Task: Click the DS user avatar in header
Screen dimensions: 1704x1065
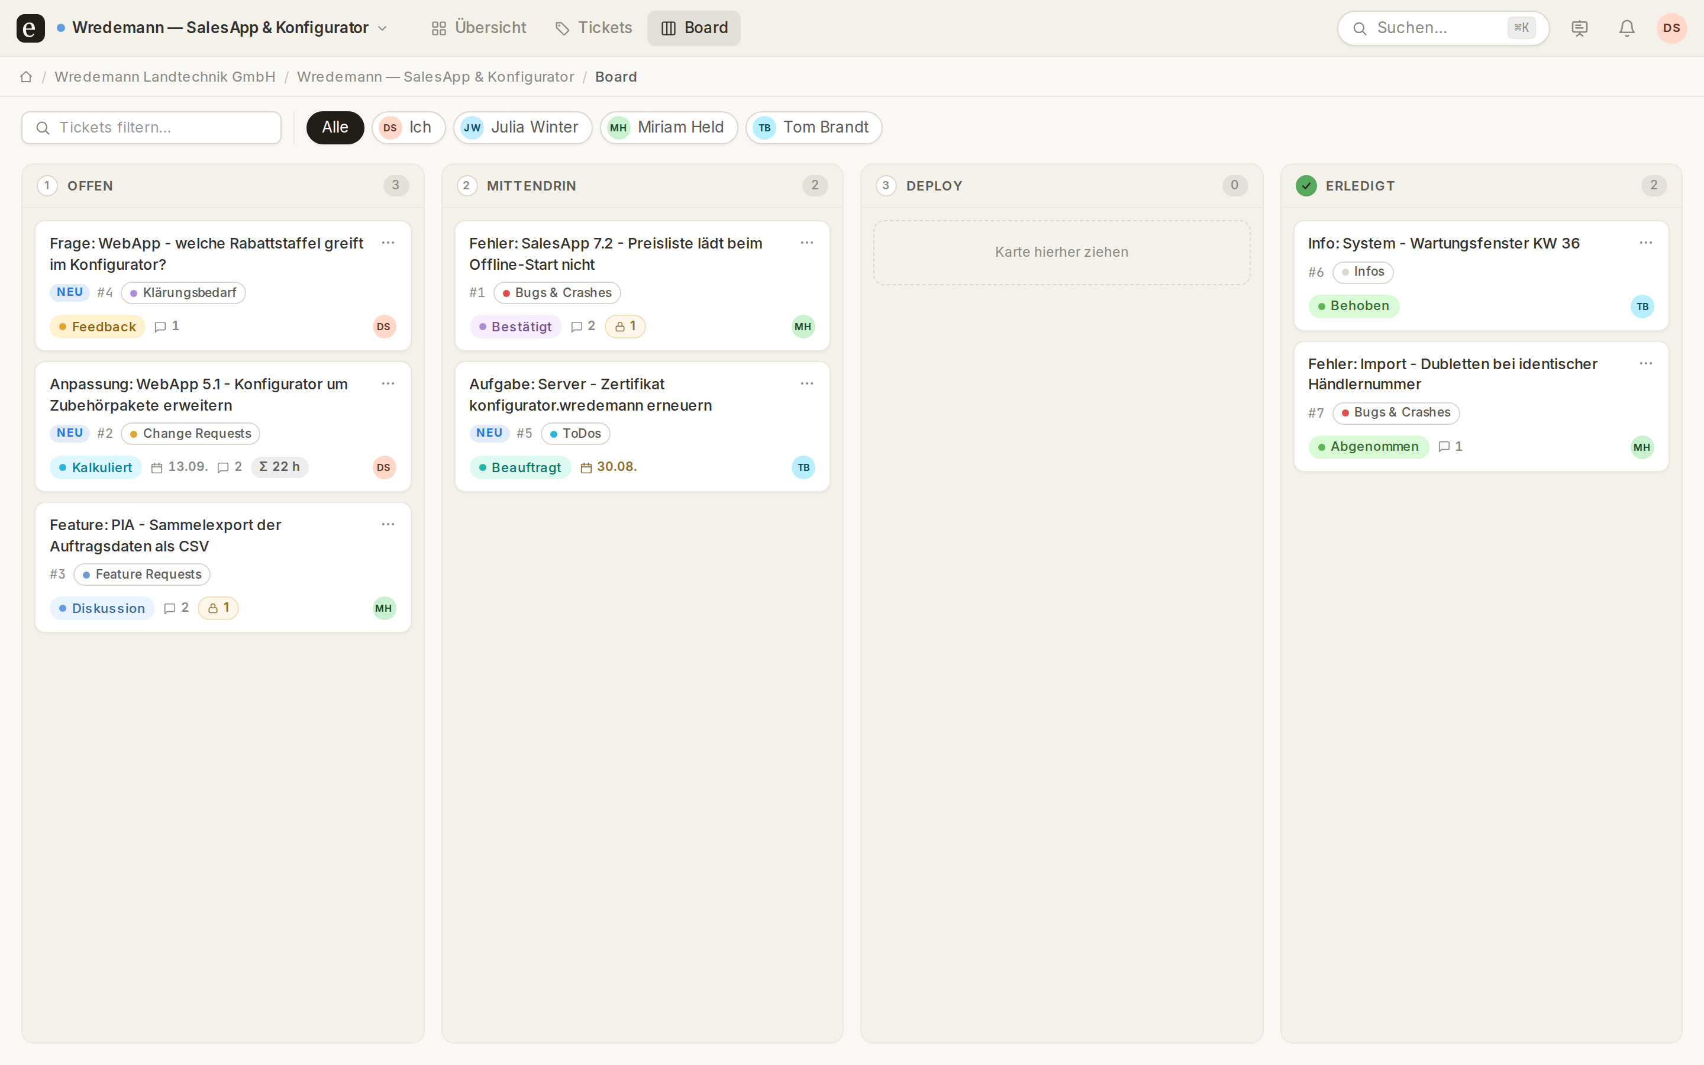Action: (1671, 28)
